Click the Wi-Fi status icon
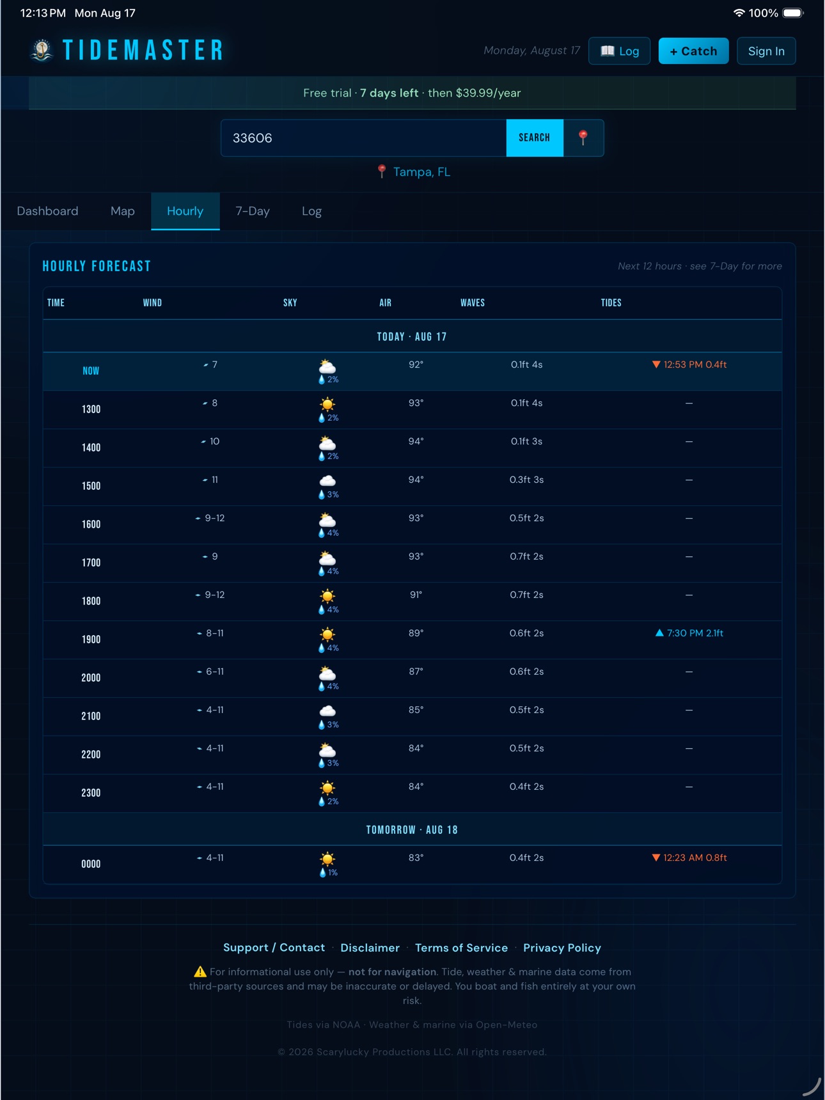Screen dimensions: 825x1100 pyautogui.click(x=739, y=13)
